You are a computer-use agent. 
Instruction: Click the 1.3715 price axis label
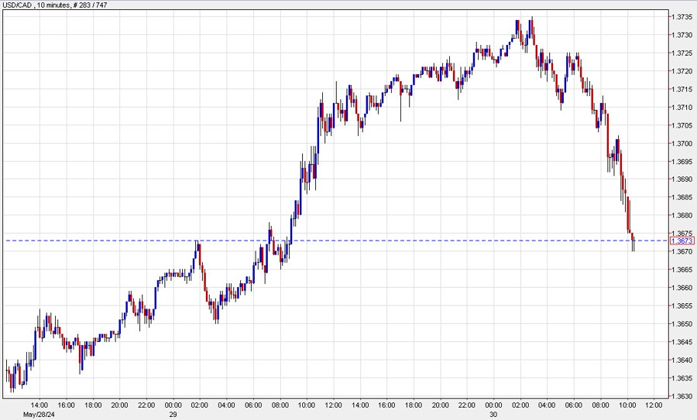(682, 89)
